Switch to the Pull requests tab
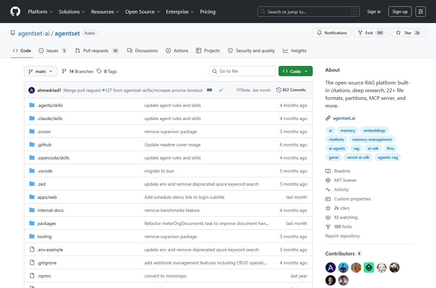This screenshot has height=288, width=436. coord(97,51)
